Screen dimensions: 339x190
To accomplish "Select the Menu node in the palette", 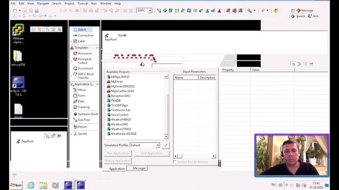I will pos(79,90).
